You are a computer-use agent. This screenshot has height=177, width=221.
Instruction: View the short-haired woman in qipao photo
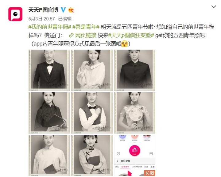tap(92, 156)
